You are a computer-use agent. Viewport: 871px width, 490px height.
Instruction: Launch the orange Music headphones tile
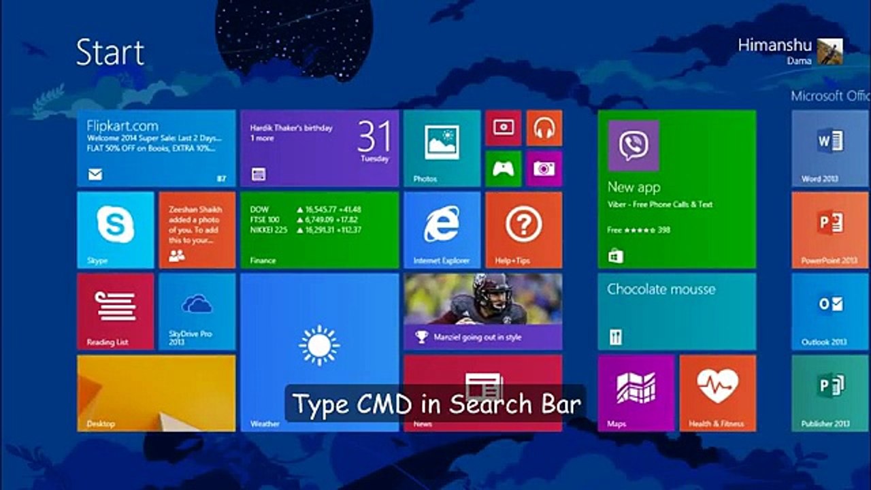[x=544, y=128]
